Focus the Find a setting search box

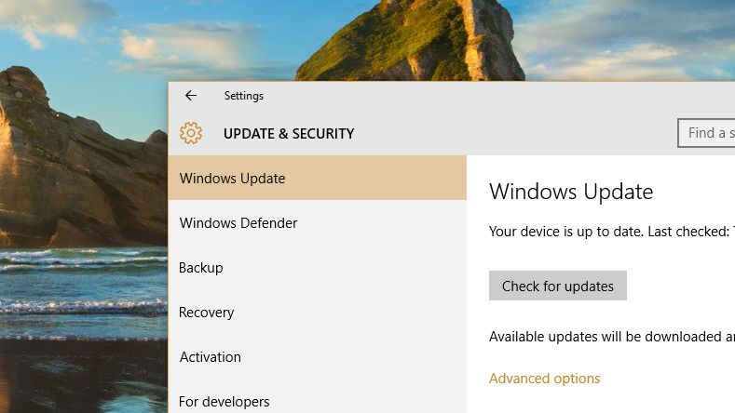point(708,133)
